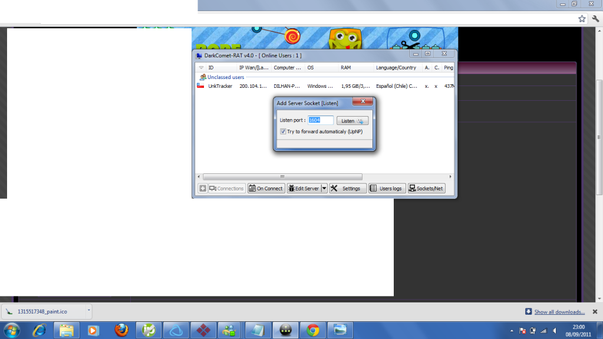Viewport: 603px width, 339px height.
Task: Click the IP Wan/[La... column header
Action: coord(254,68)
